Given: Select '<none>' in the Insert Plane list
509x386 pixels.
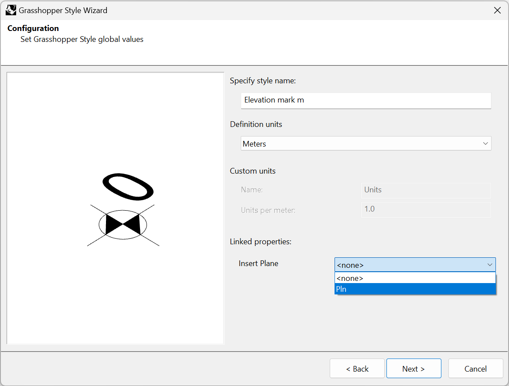Looking at the screenshot, I should pos(415,278).
